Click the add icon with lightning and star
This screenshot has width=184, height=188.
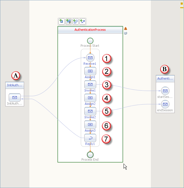83,22
